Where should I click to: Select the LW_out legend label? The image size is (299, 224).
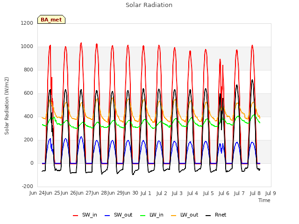pos(189,215)
